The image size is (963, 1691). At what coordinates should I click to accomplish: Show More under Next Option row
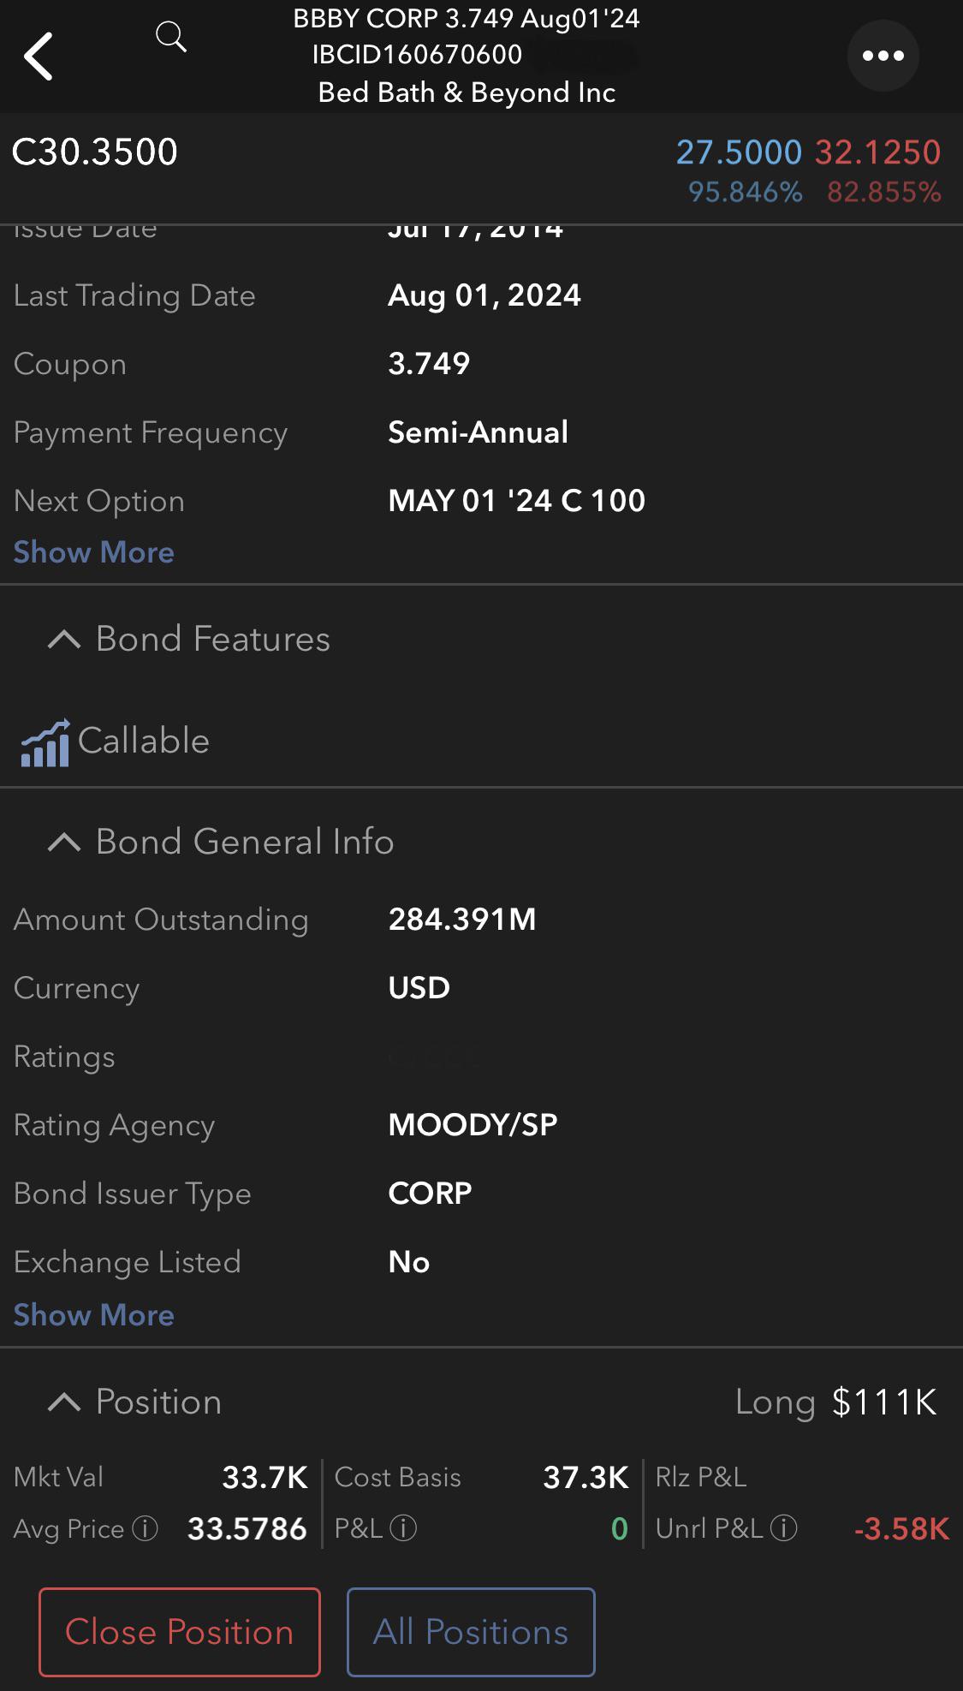click(94, 553)
